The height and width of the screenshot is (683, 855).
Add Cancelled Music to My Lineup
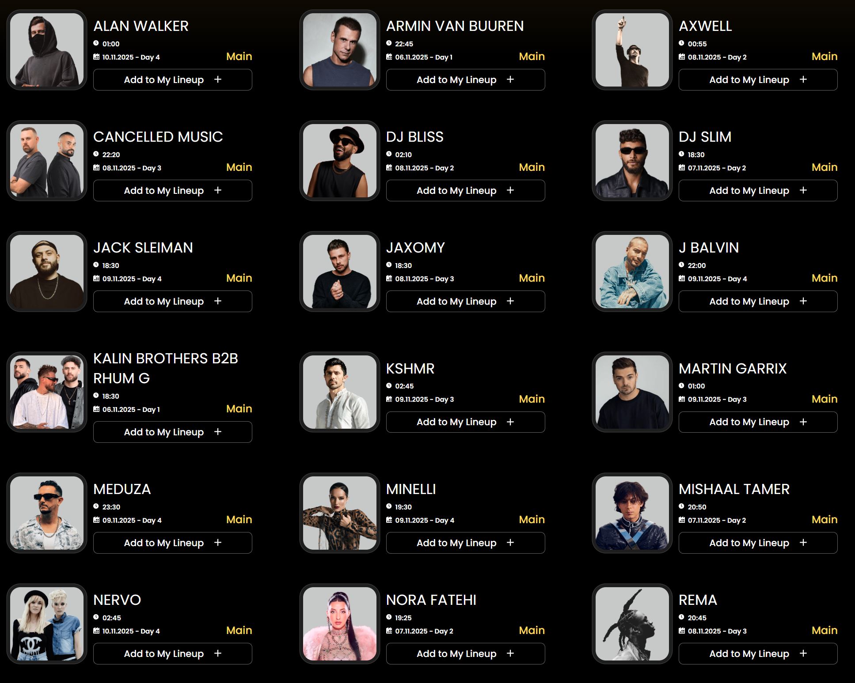pos(172,191)
